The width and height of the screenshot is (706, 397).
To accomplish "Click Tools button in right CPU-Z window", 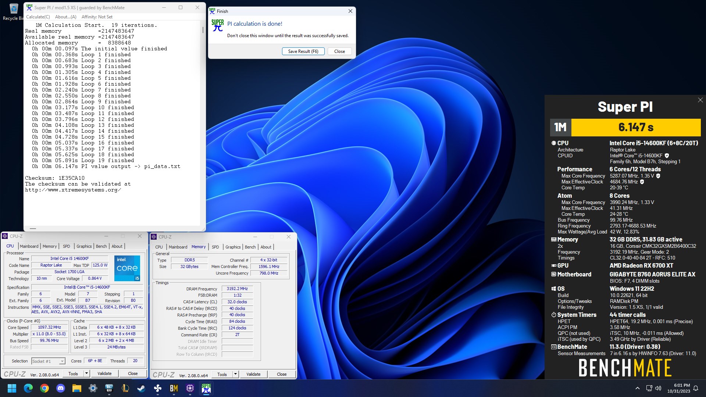I will (222, 374).
